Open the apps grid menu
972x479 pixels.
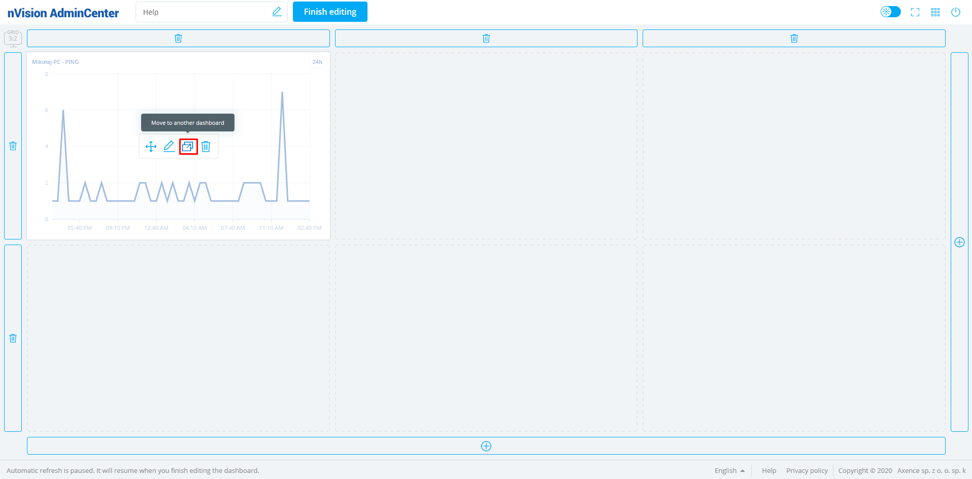point(935,12)
